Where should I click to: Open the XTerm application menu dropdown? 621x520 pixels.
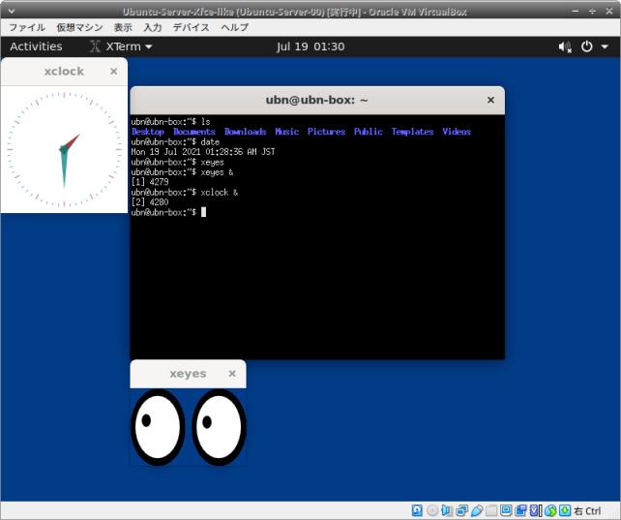click(x=121, y=46)
